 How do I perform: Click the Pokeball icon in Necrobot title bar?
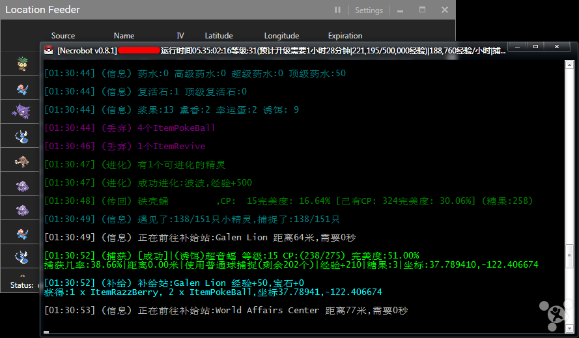tap(48, 50)
